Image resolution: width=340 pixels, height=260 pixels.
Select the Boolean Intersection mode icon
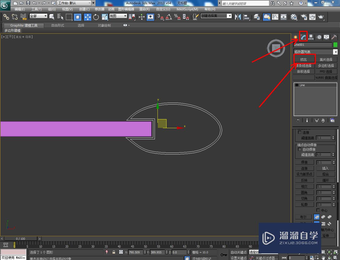[x=330, y=217]
